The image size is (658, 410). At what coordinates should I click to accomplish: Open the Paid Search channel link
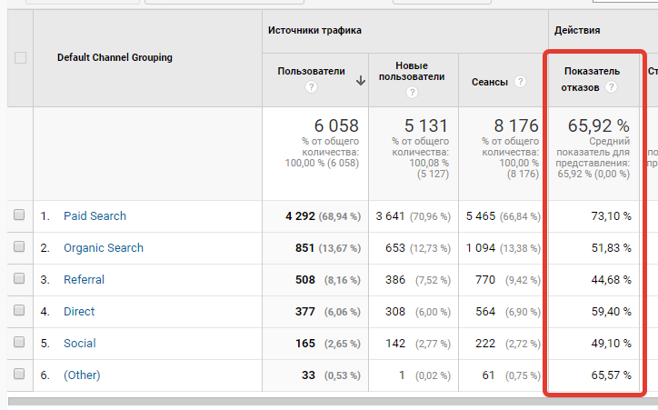click(x=95, y=216)
